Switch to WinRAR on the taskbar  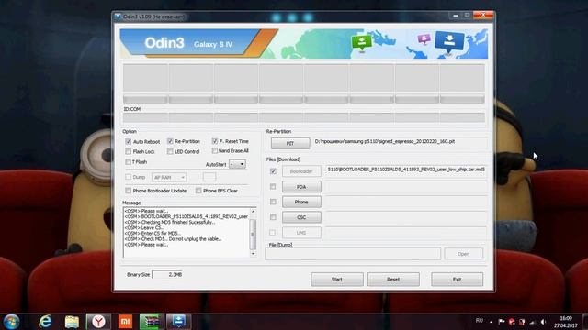pyautogui.click(x=152, y=322)
